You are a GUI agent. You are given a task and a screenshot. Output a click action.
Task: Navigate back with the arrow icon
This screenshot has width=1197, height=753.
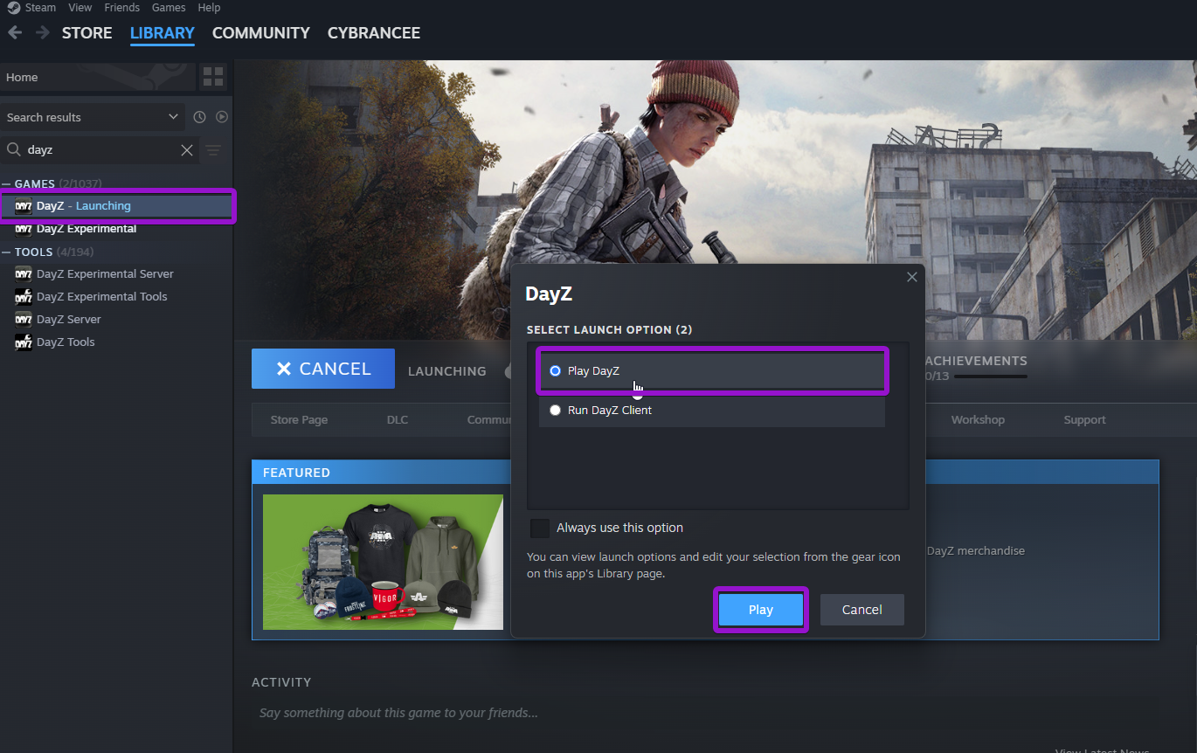click(14, 32)
